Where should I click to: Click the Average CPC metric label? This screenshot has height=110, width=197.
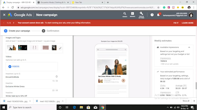(181, 85)
